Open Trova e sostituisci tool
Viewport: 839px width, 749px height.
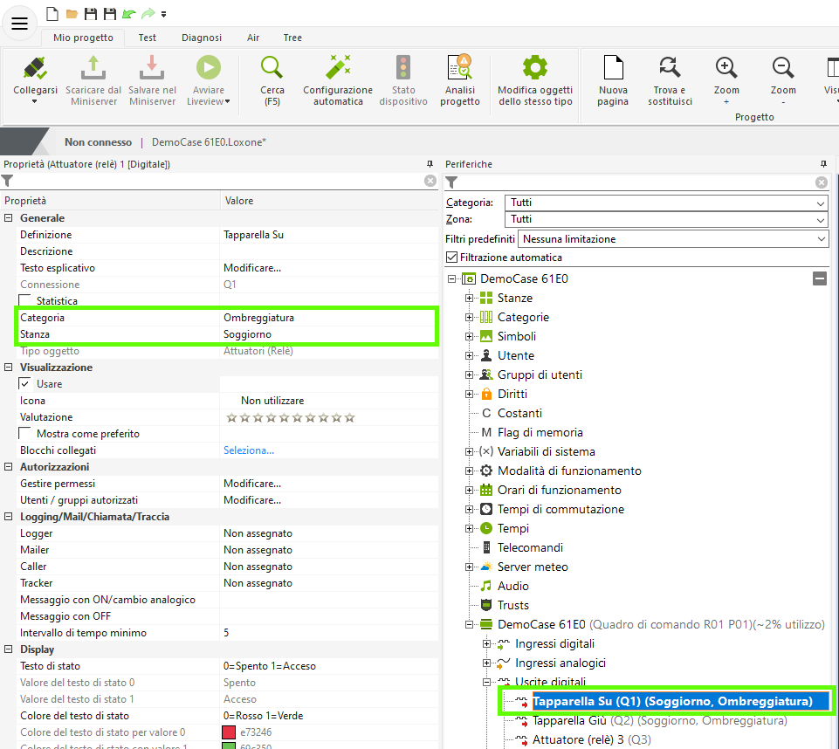pyautogui.click(x=670, y=68)
